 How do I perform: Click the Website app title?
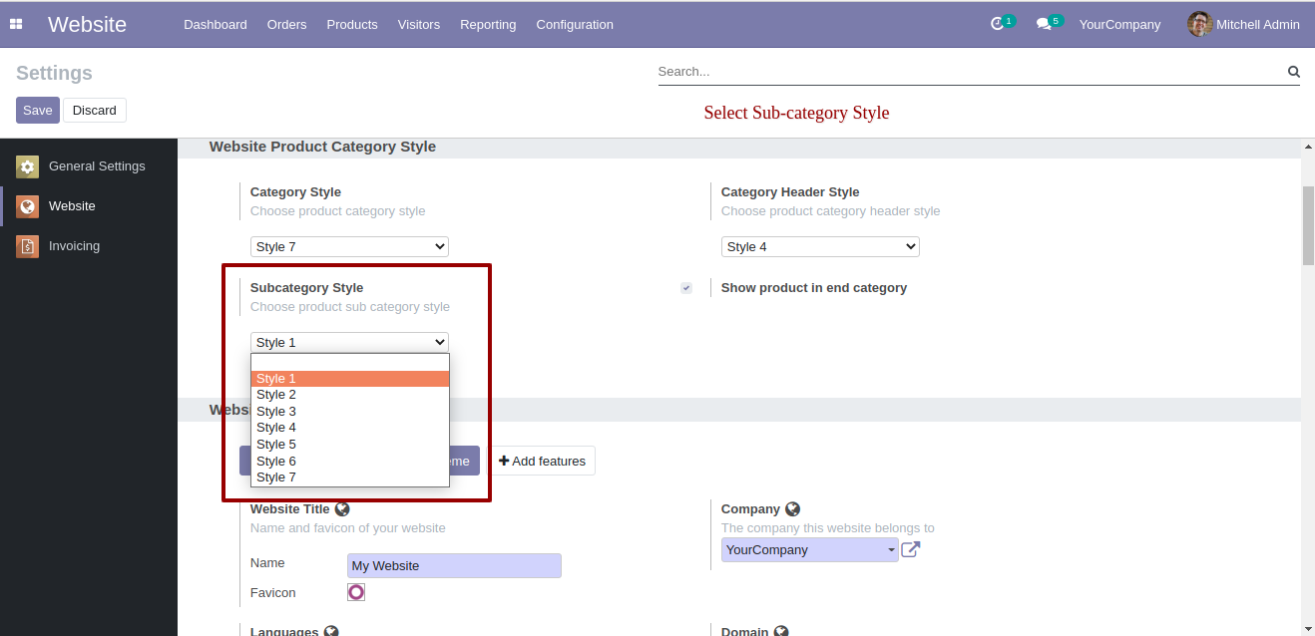(87, 24)
